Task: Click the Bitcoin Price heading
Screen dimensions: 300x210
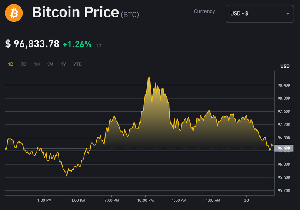Action: 76,13
